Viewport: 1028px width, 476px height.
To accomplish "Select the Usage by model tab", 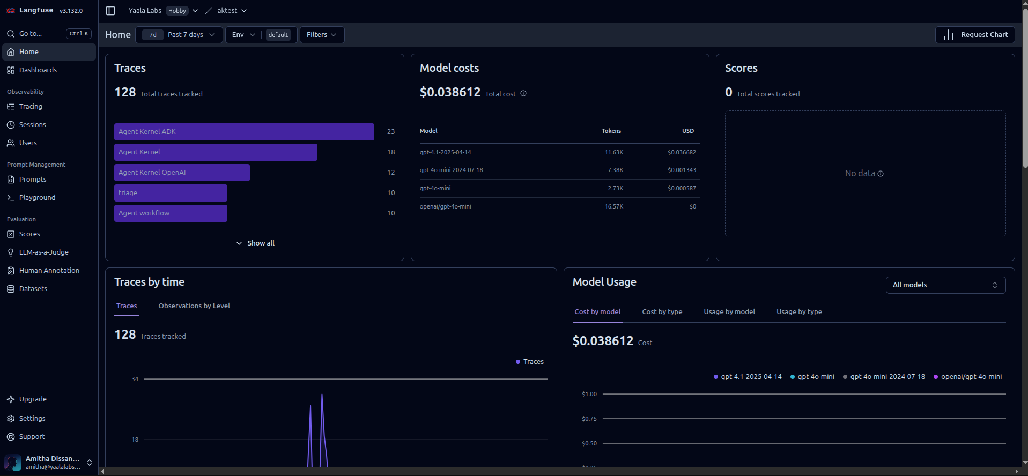I will click(729, 312).
